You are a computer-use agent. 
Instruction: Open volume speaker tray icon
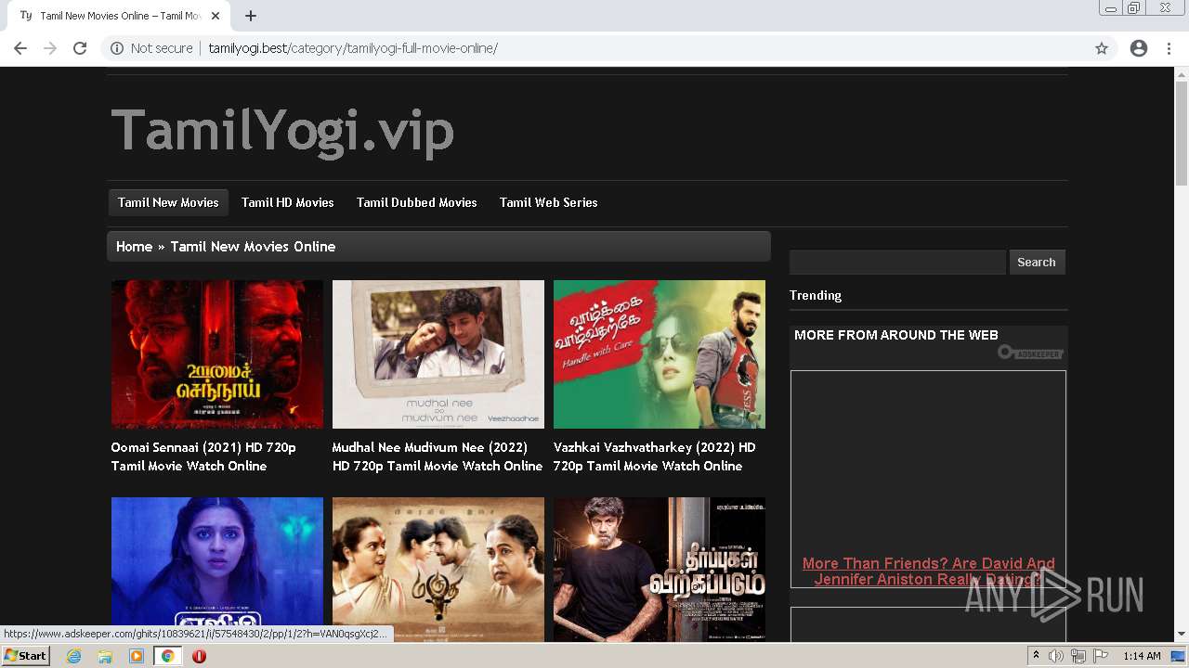click(x=1056, y=656)
